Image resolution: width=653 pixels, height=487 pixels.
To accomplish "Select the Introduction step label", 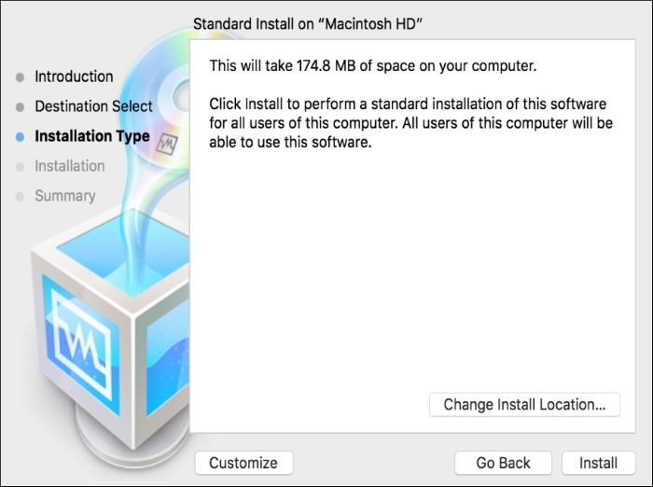I will coord(74,77).
